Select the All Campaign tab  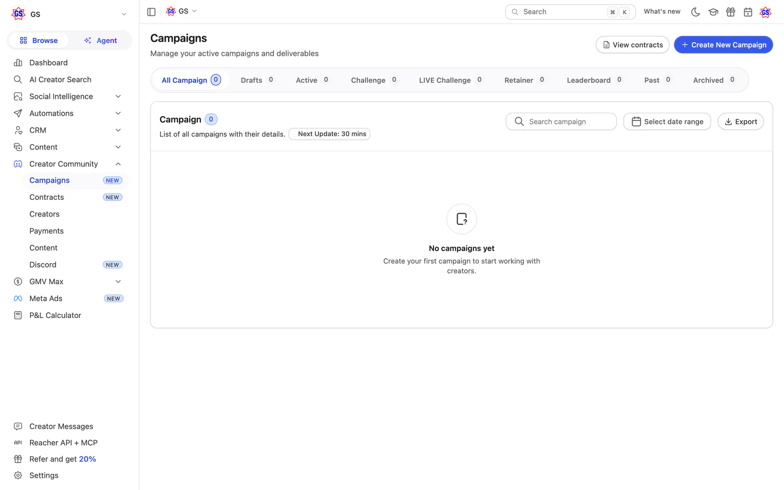191,80
